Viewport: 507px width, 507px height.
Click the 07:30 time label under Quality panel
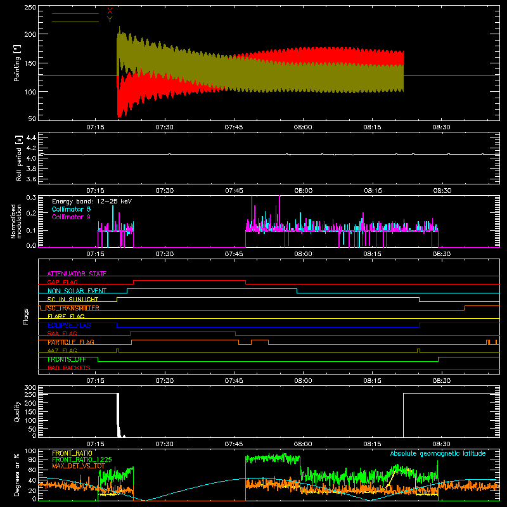tap(165, 444)
